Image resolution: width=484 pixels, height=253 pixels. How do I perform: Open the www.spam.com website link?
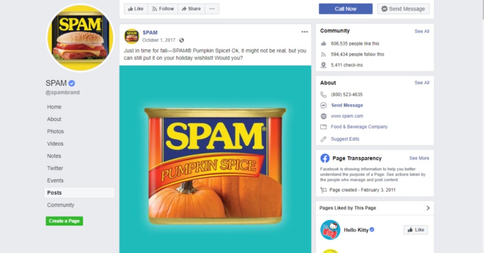click(x=347, y=116)
